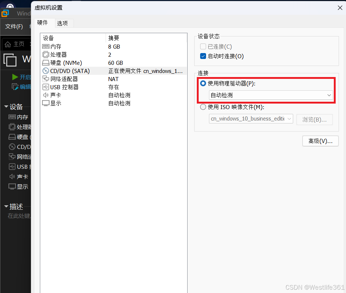The image size is (346, 293).
Task: Select the 使用物理驱动器(P) radio button
Action: (x=203, y=84)
